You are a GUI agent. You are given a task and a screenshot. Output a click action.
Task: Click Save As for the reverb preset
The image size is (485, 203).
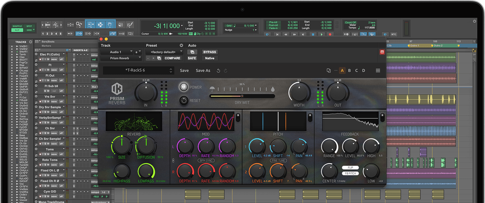coord(203,70)
